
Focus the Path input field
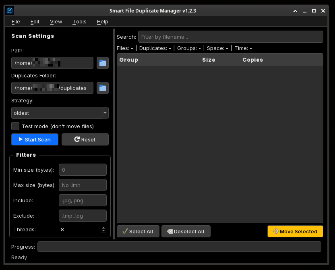click(x=52, y=63)
